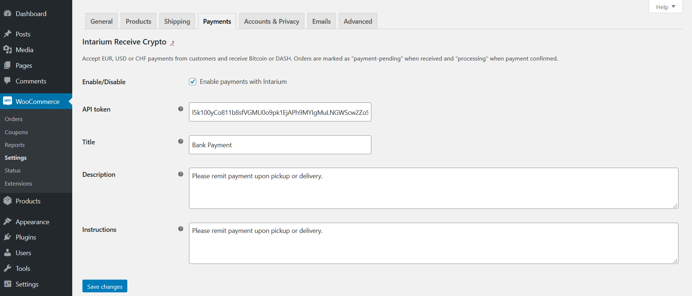Click the Comments bubble icon
Screen dimensions: 692x296
7,81
